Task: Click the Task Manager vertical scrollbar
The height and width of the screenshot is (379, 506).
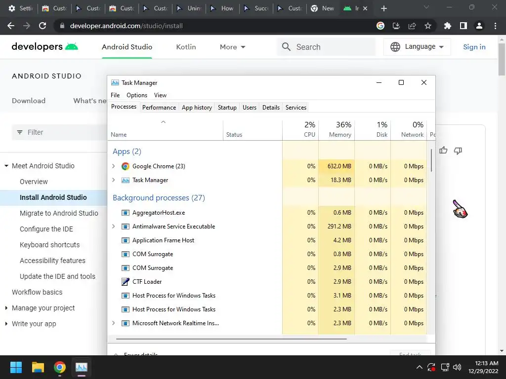Action: (x=431, y=160)
